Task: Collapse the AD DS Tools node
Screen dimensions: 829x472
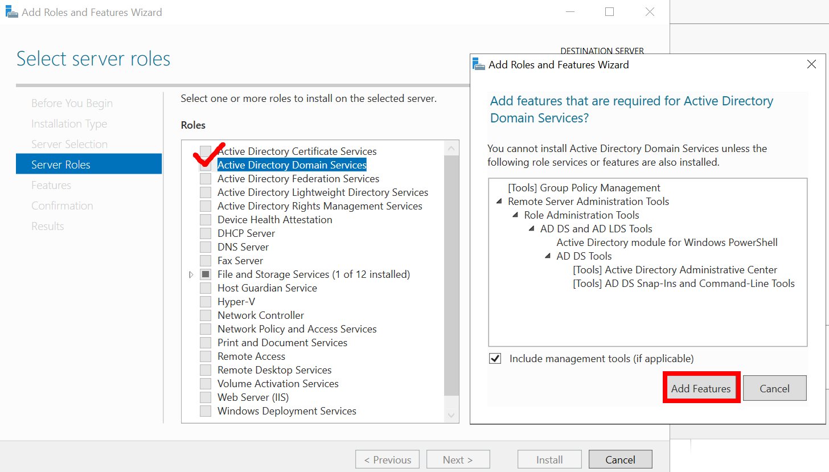Action: (548, 256)
